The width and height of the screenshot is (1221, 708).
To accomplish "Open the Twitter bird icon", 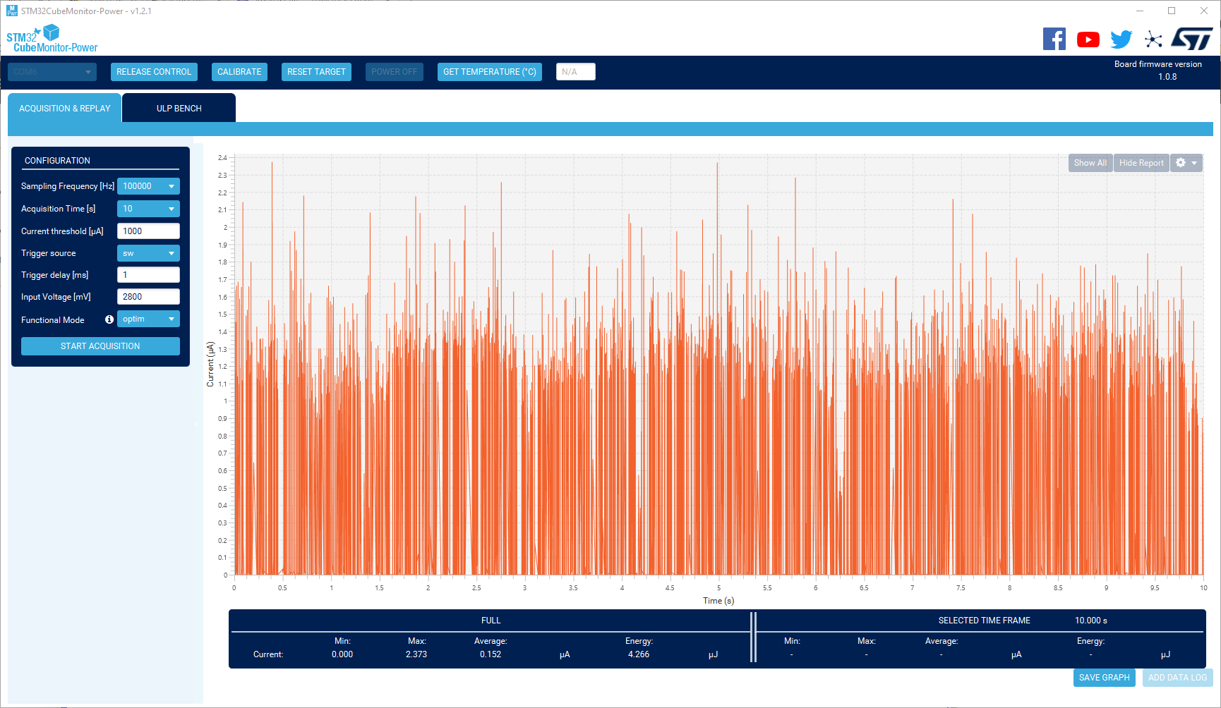I will tap(1121, 39).
